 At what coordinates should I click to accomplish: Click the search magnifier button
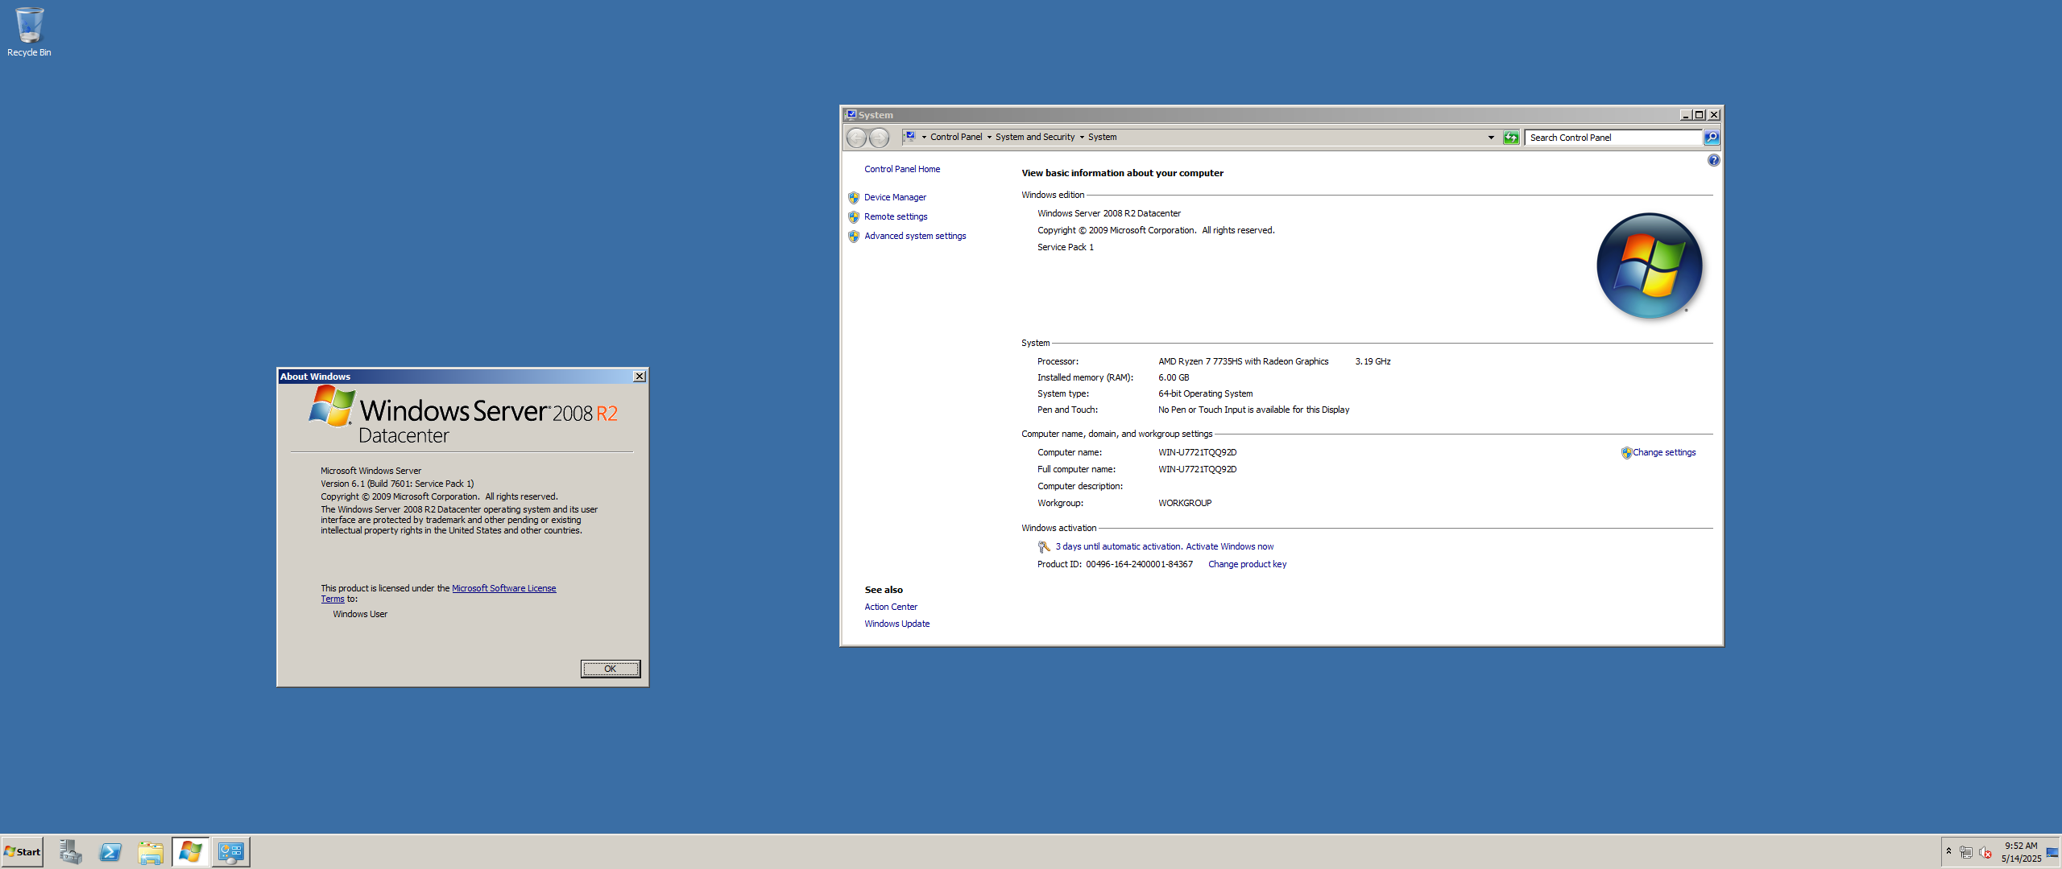tap(1712, 138)
